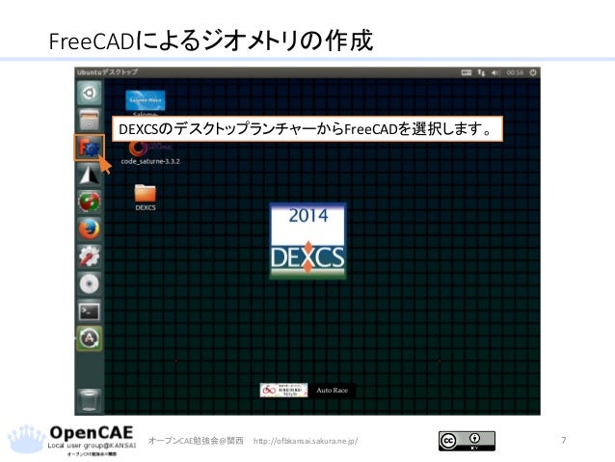Open the disc media launcher icon

click(90, 284)
